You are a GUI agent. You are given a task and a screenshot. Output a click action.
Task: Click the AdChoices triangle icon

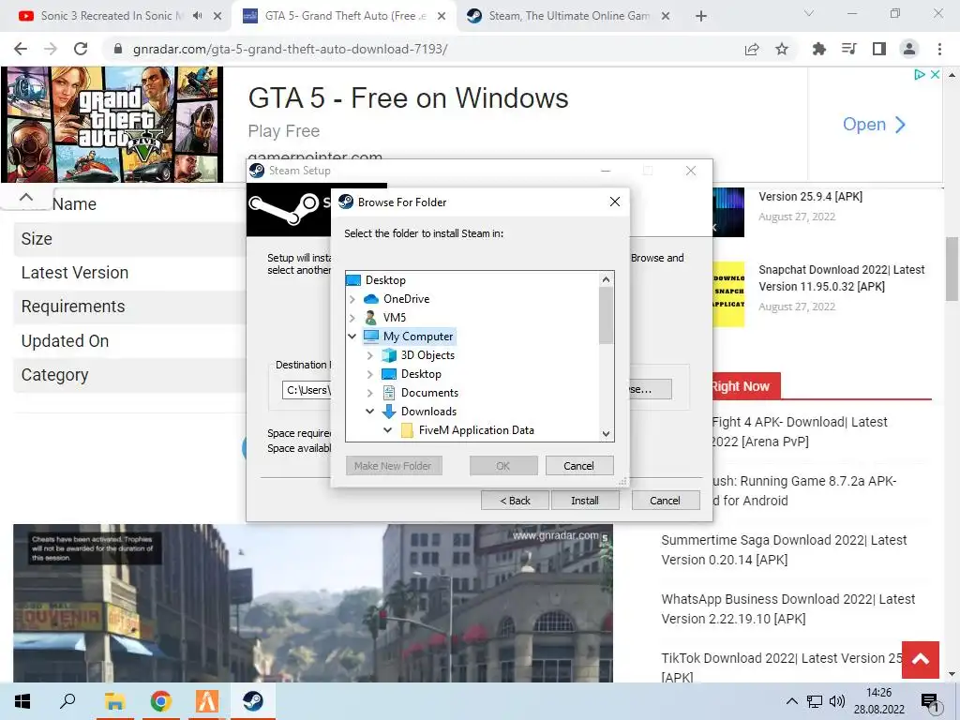(x=920, y=74)
